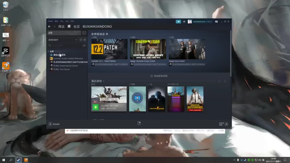The height and width of the screenshot is (163, 290).
Task: Open the 下载 downloads manager
Action: (139, 123)
